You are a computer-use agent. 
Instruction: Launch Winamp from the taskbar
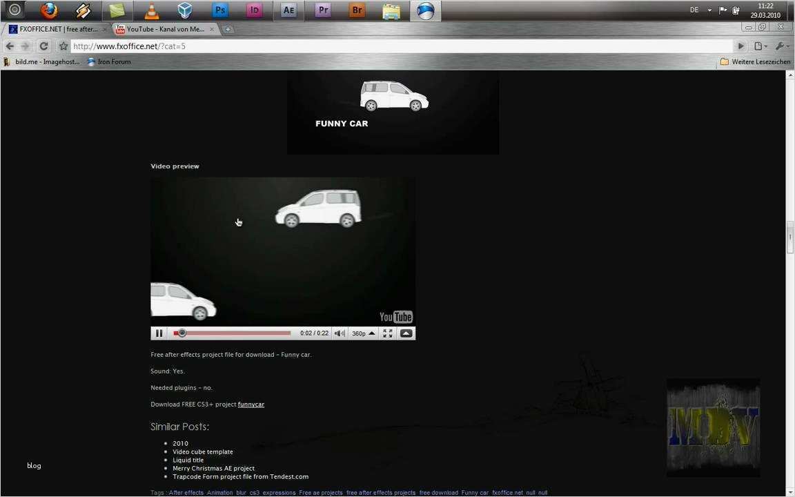pyautogui.click(x=83, y=10)
